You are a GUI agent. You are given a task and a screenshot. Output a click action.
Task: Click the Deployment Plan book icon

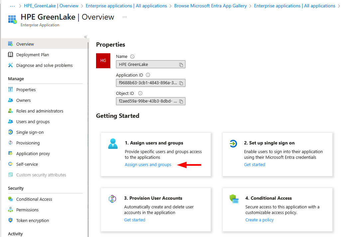coord(10,55)
